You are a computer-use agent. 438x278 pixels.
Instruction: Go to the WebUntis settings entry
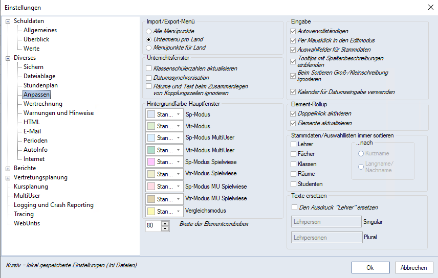27,223
